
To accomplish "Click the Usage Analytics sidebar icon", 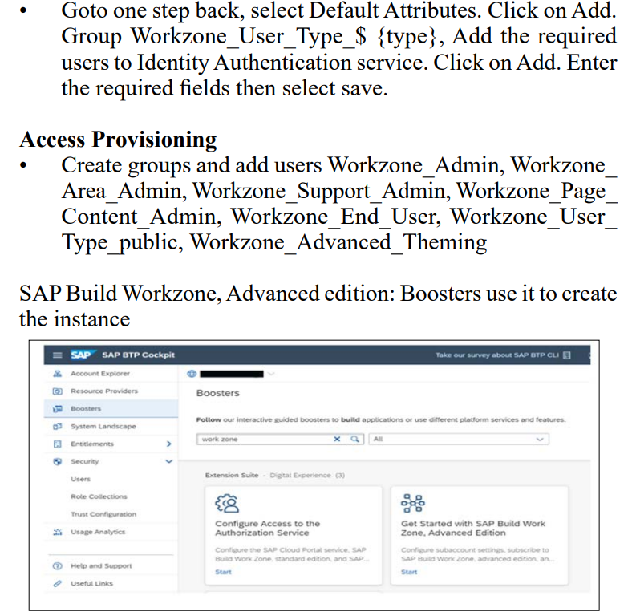I will pos(58,532).
